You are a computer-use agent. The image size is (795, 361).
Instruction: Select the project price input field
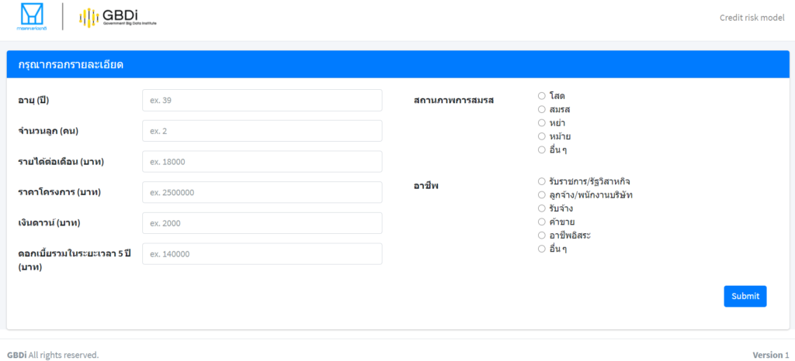click(262, 192)
